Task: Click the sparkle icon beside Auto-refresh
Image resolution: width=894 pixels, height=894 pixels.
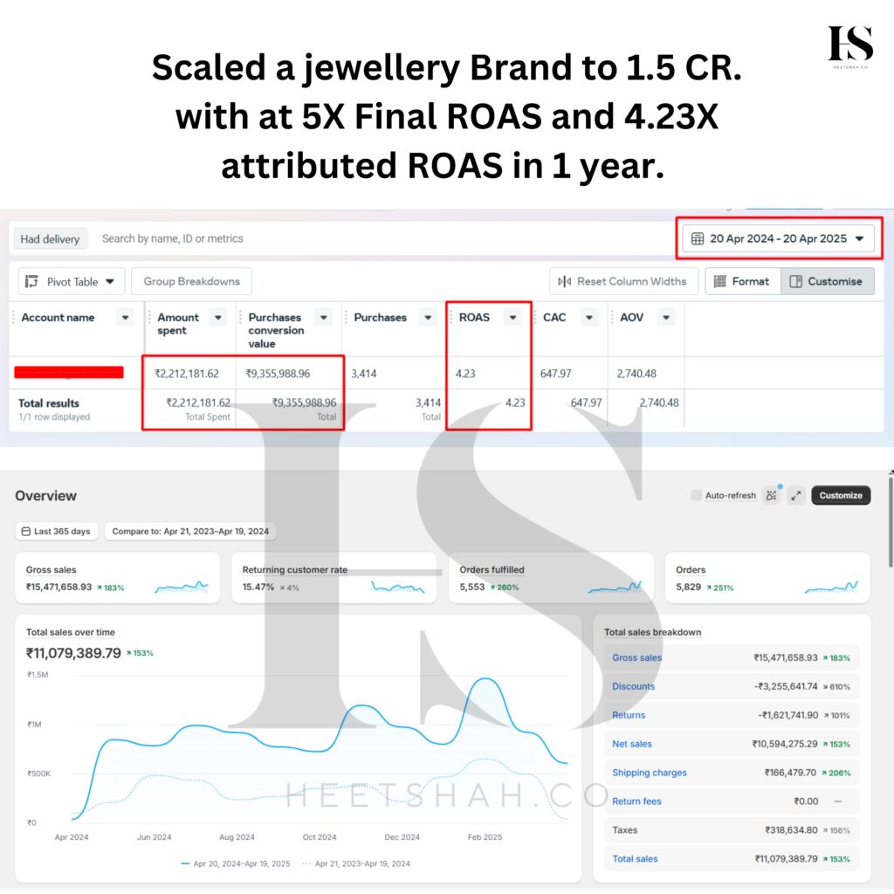Action: 772,496
